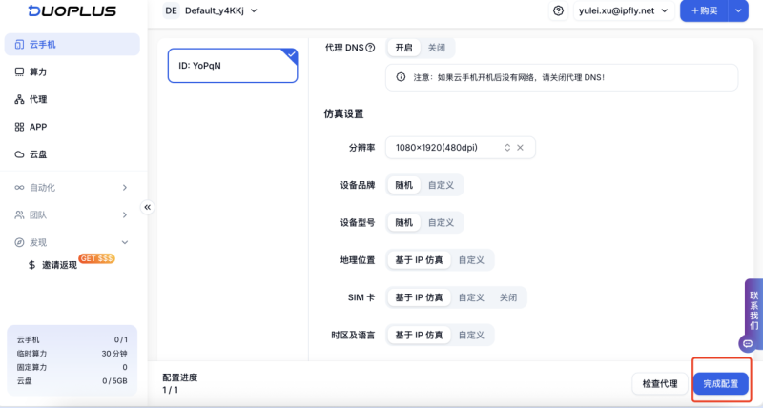Expand the 自动化 menu chevron
Screen dimensions: 763x408
point(125,187)
